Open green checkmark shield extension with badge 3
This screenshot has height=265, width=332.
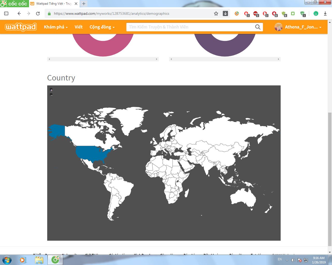click(302, 14)
